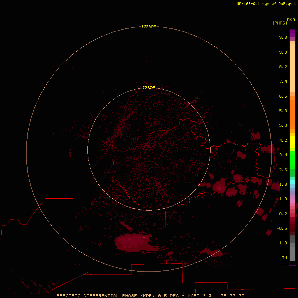Image resolution: width=298 pixels, height=298 pixels.
Task: Click the 5.0 scale value
Action: pyautogui.click(x=283, y=125)
